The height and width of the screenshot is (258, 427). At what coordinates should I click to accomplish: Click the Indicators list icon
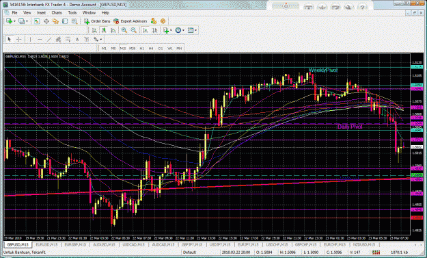[166, 30]
